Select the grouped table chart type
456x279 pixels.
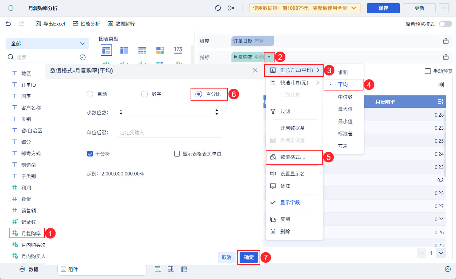pyautogui.click(x=106, y=50)
